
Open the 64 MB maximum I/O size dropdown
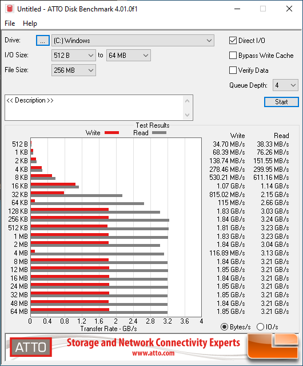coord(129,56)
